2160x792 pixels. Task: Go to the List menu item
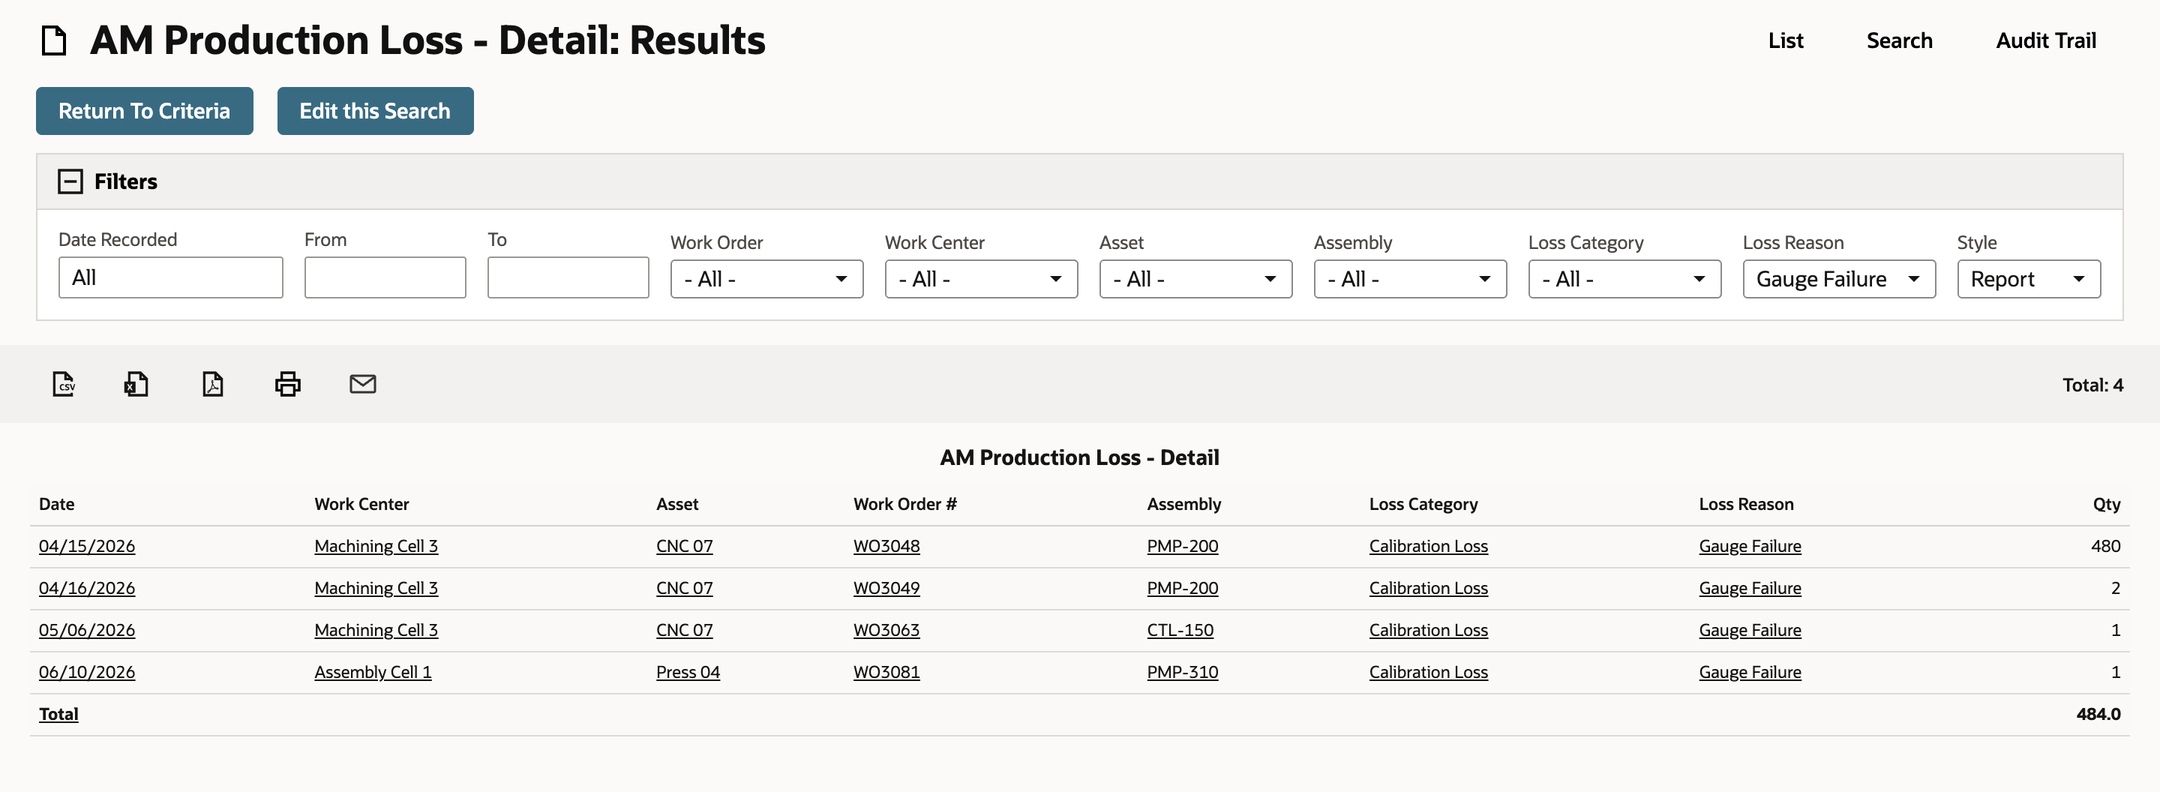click(x=1785, y=40)
